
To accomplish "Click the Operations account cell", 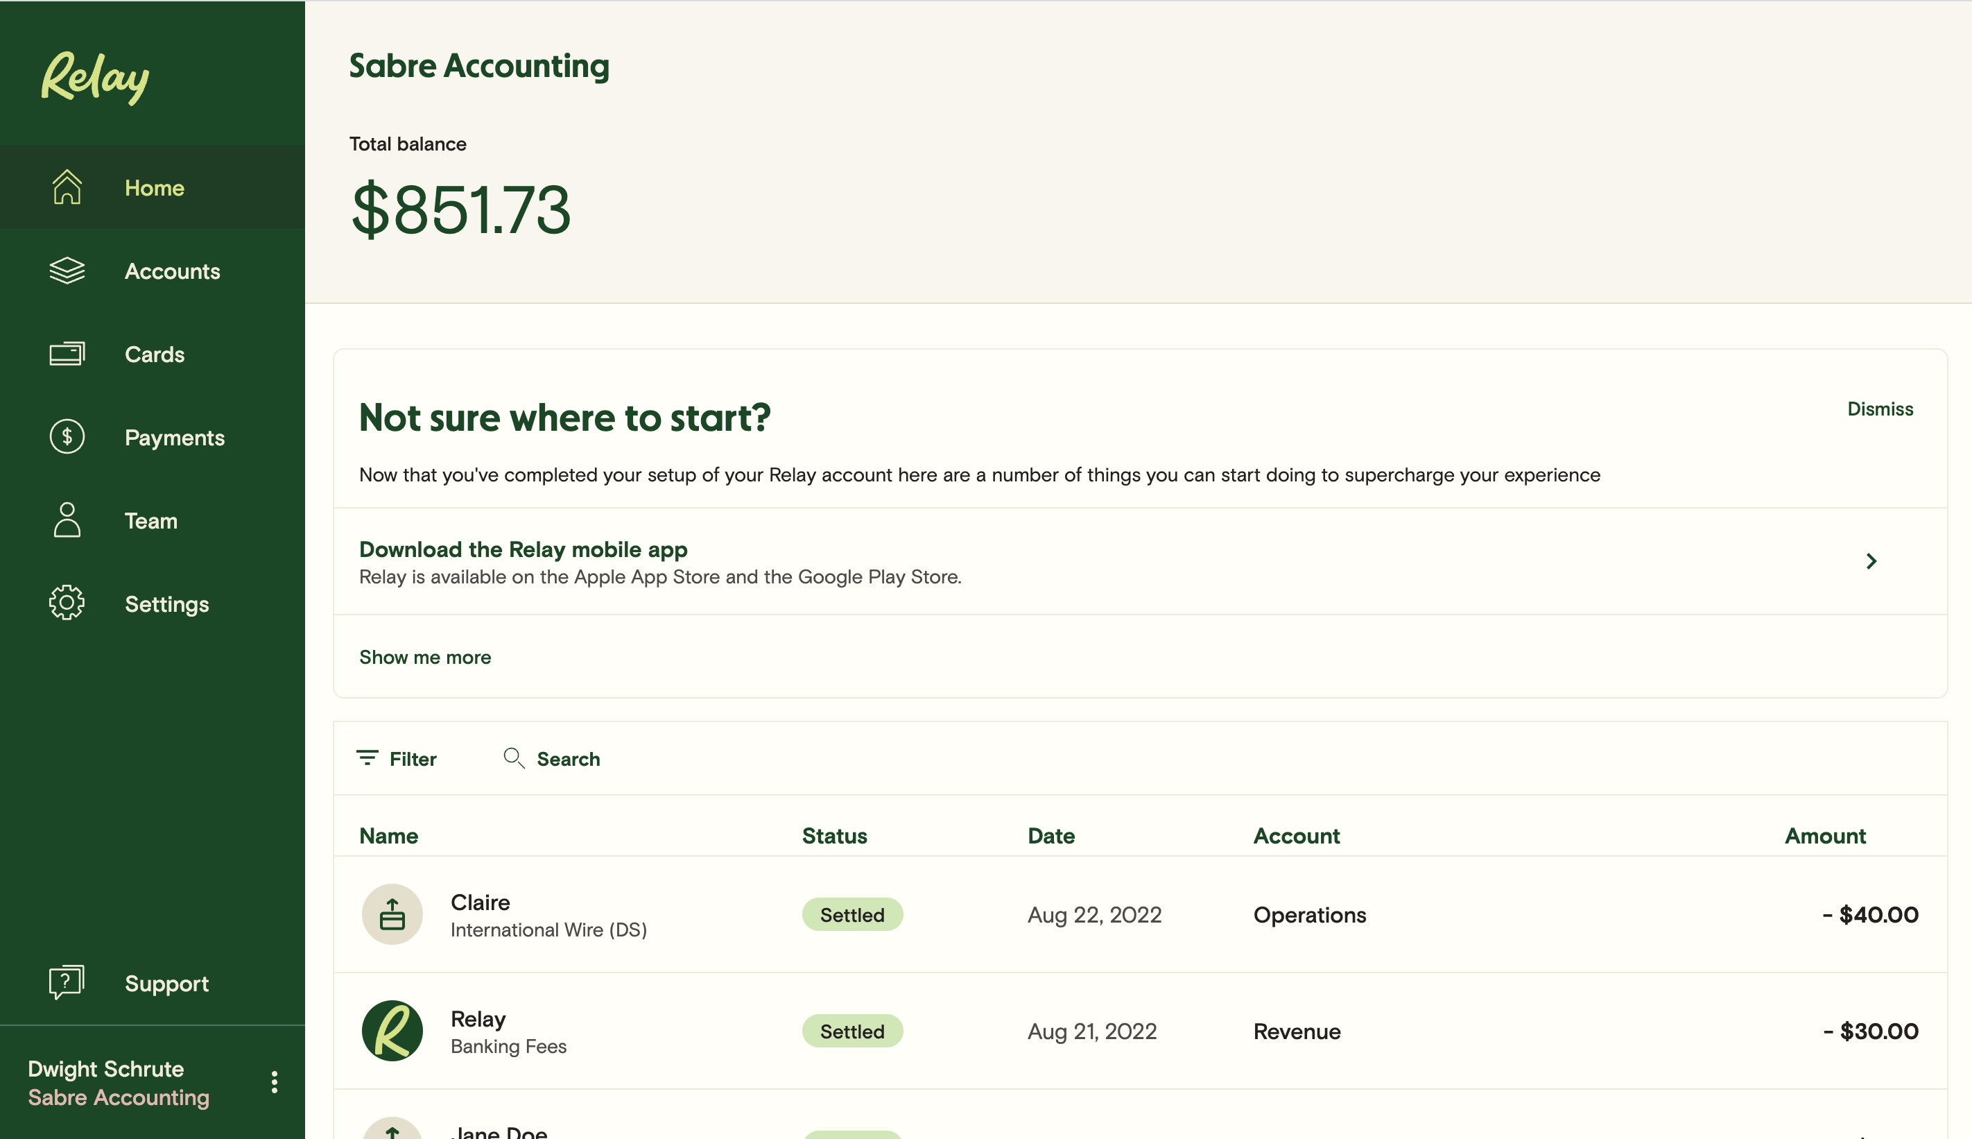I will (x=1310, y=914).
